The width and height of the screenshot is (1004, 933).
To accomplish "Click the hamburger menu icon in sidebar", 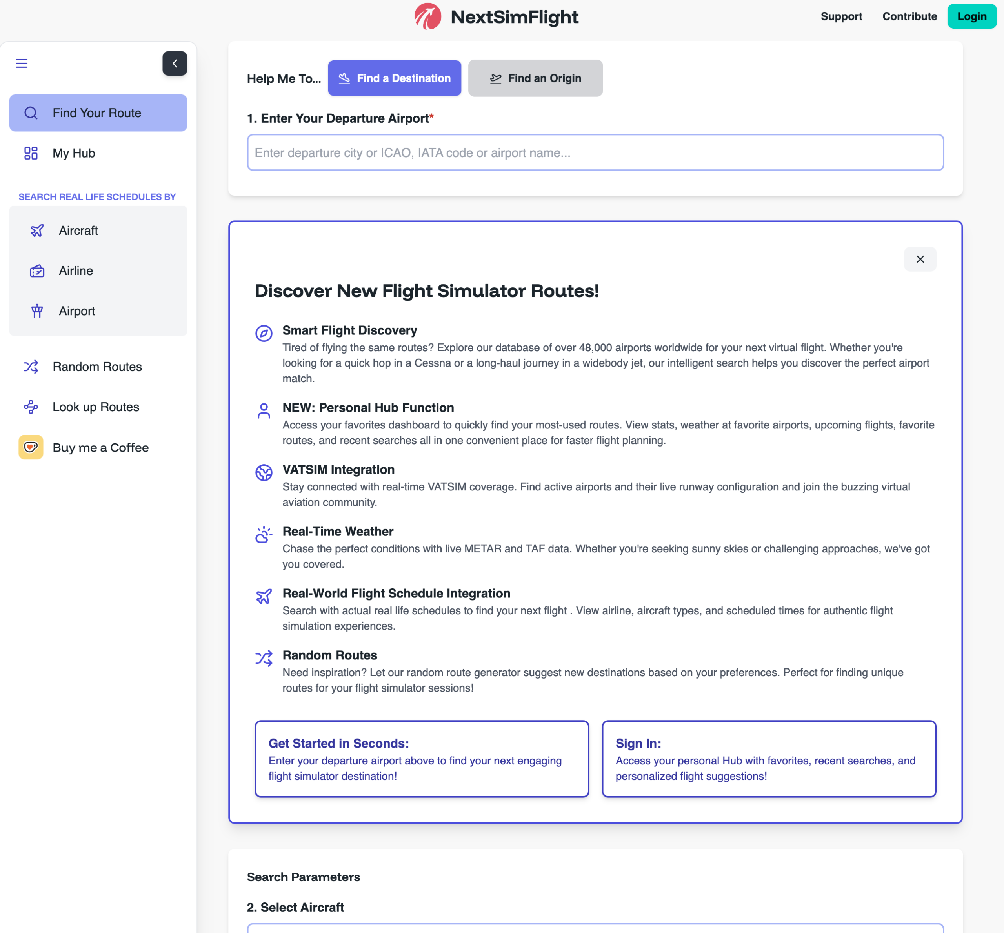I will pos(22,64).
